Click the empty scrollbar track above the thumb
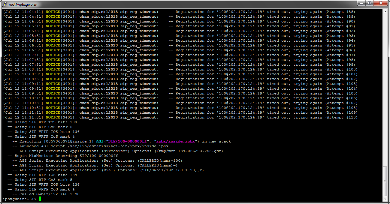The image size is (390, 204). pyautogui.click(x=385, y=90)
